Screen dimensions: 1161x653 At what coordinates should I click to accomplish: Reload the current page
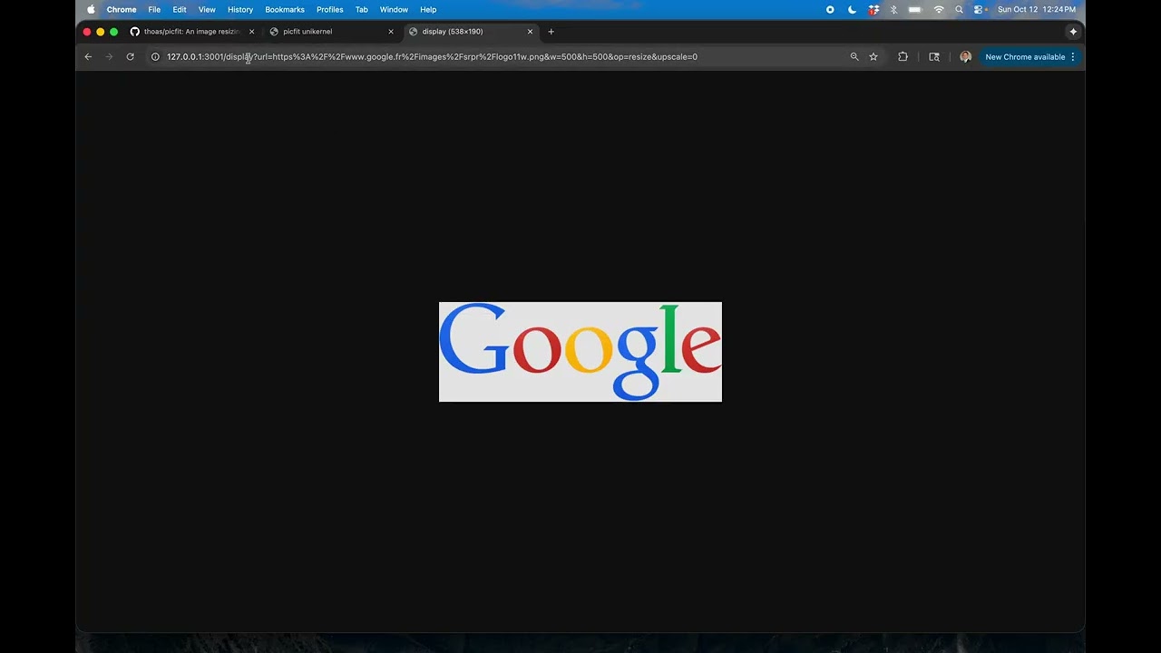click(131, 57)
